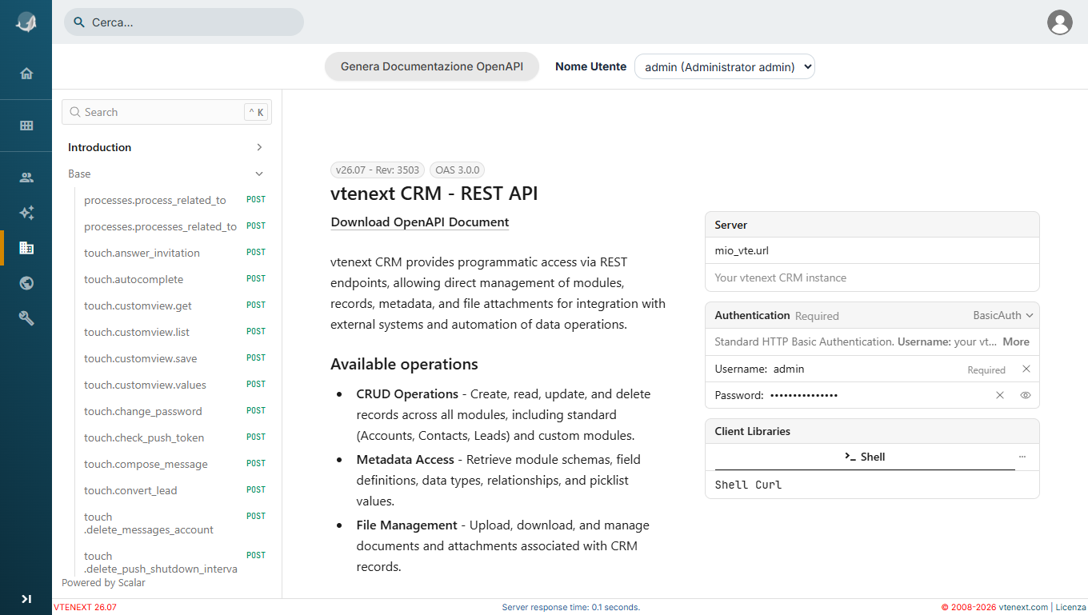Open processes.processes_related_to endpoint
The height and width of the screenshot is (615, 1088).
[166, 226]
